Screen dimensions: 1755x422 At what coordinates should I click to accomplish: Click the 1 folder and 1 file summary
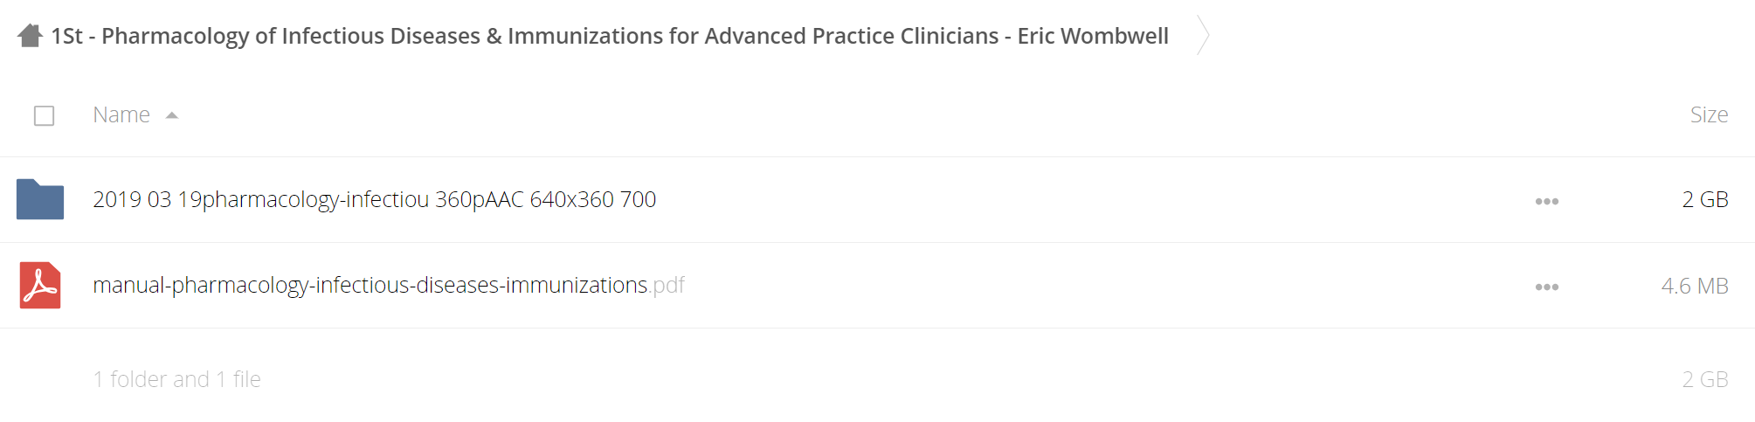tap(177, 379)
